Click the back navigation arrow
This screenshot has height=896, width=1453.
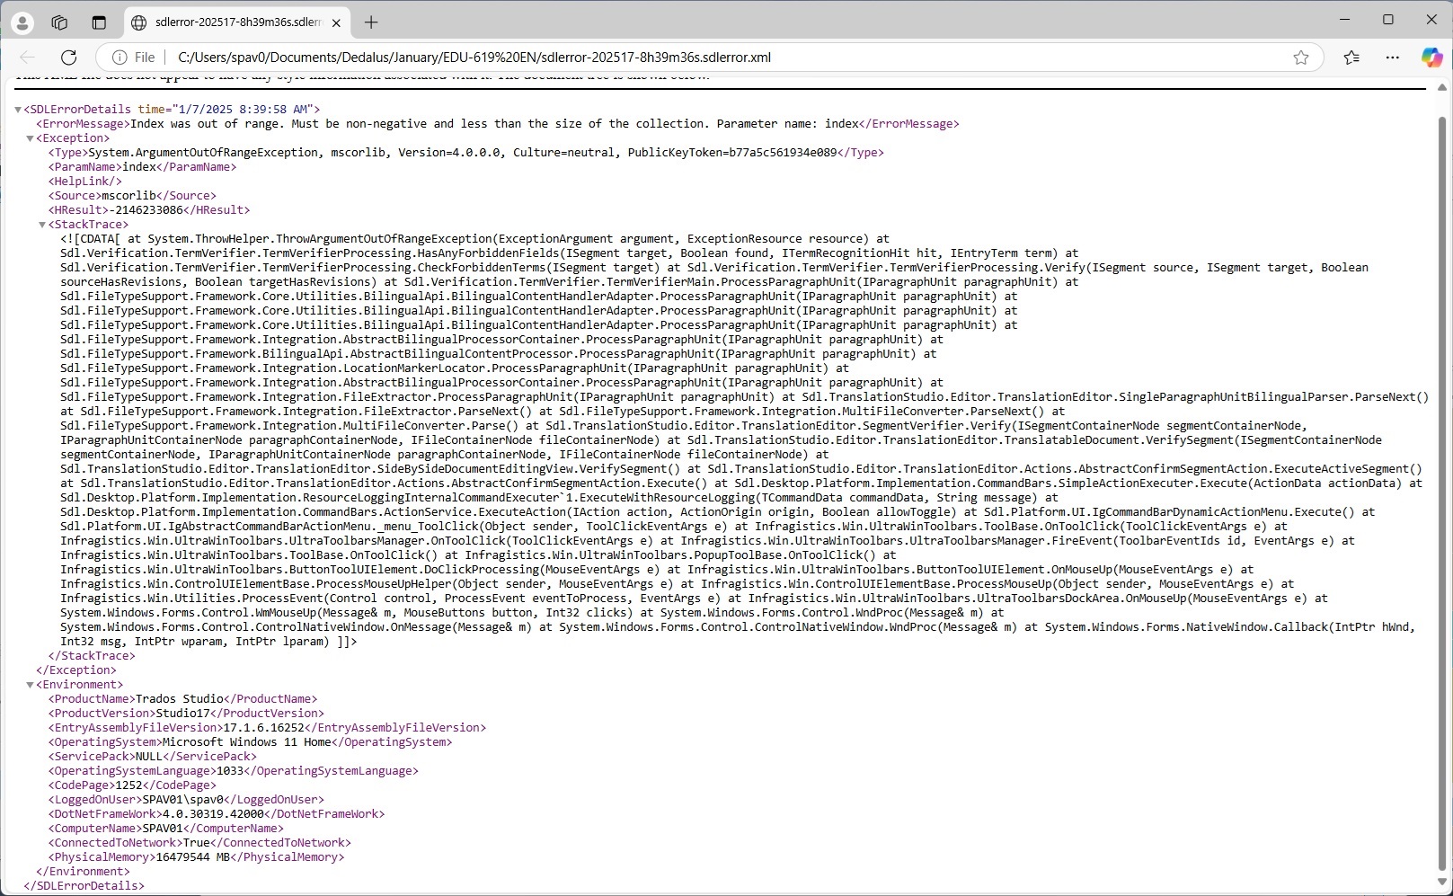[27, 58]
